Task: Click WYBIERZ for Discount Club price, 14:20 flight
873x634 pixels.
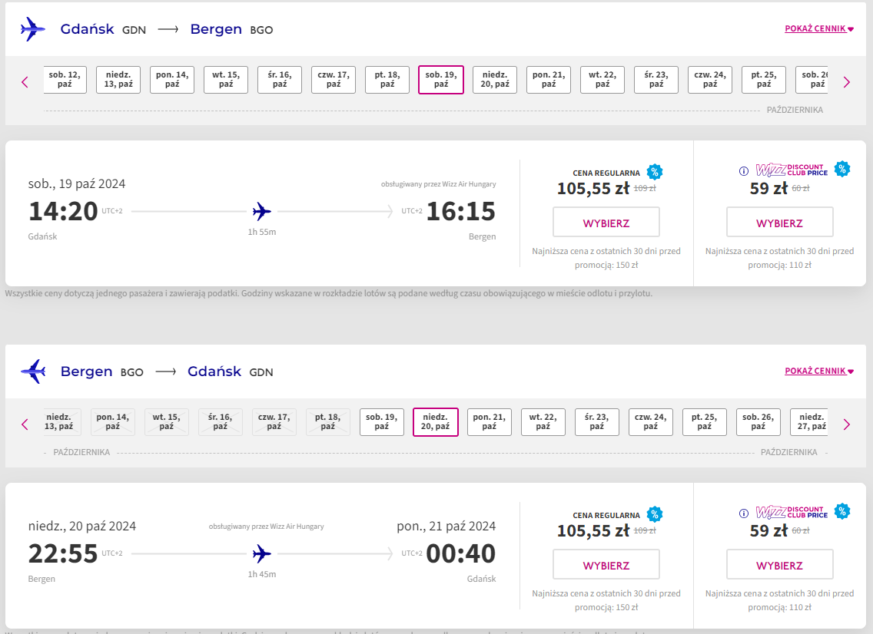Action: coord(779,223)
